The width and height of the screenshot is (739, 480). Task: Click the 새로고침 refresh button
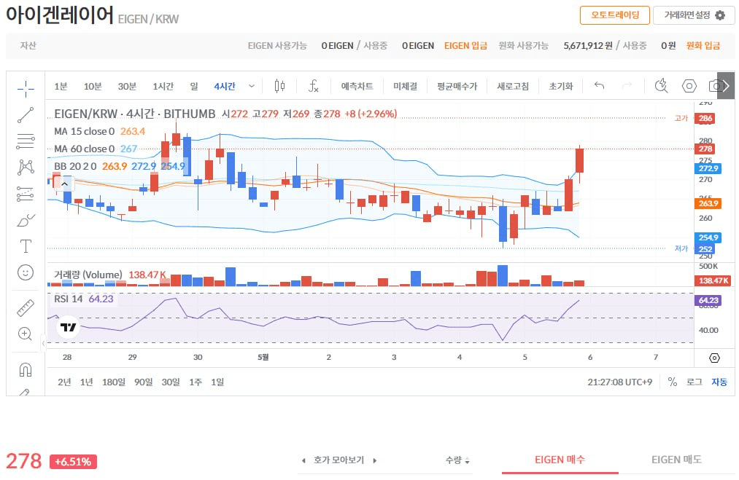(513, 86)
